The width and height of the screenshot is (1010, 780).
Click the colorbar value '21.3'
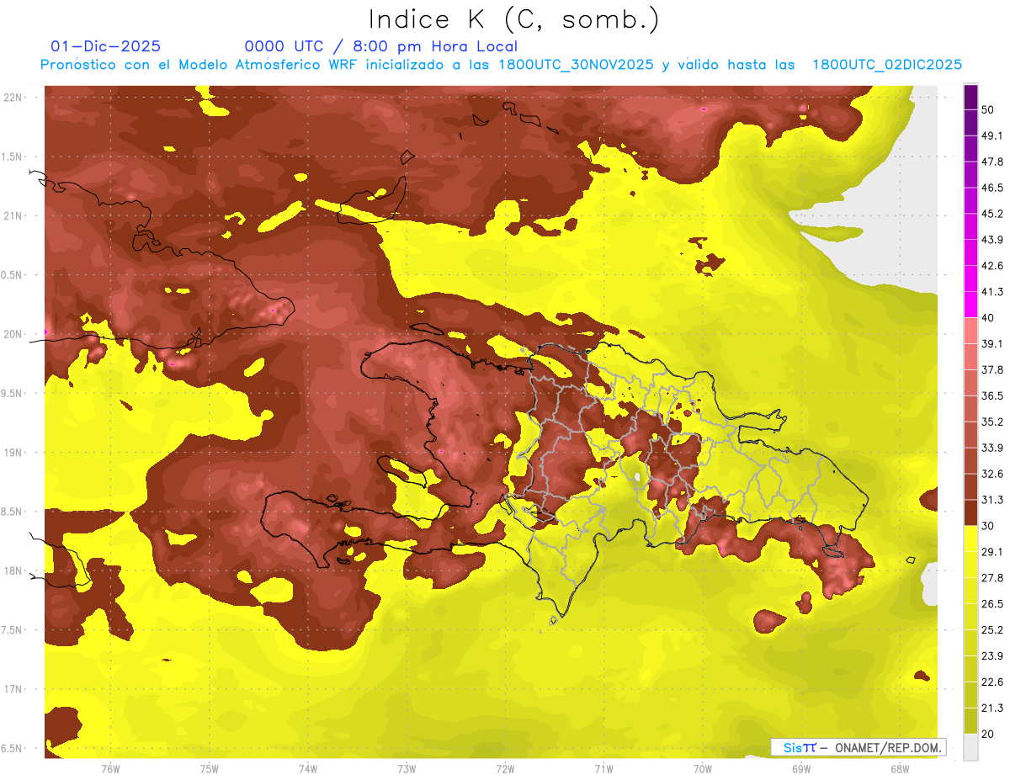992,708
